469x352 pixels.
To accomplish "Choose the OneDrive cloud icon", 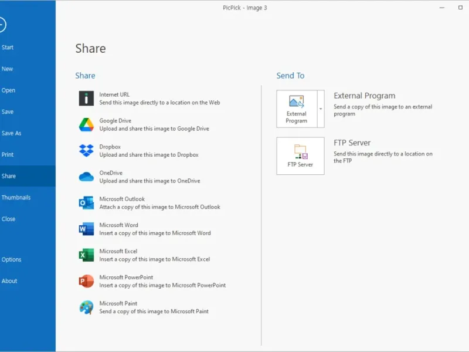I will click(86, 177).
